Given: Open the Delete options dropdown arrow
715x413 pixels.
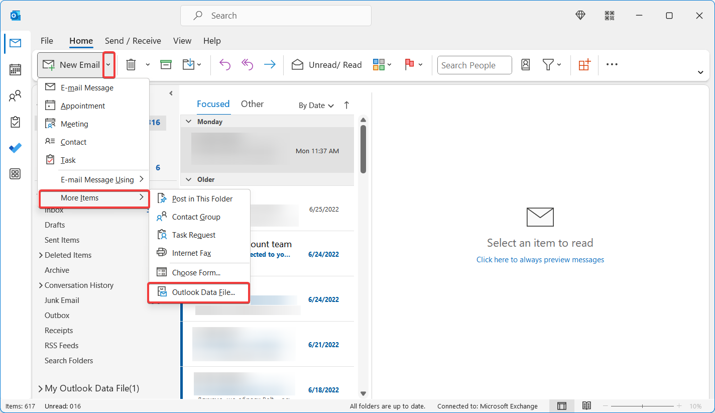Looking at the screenshot, I should pos(148,65).
